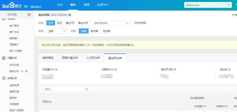
Task: Click the 网站统计 header label
Action: tap(36, 7)
